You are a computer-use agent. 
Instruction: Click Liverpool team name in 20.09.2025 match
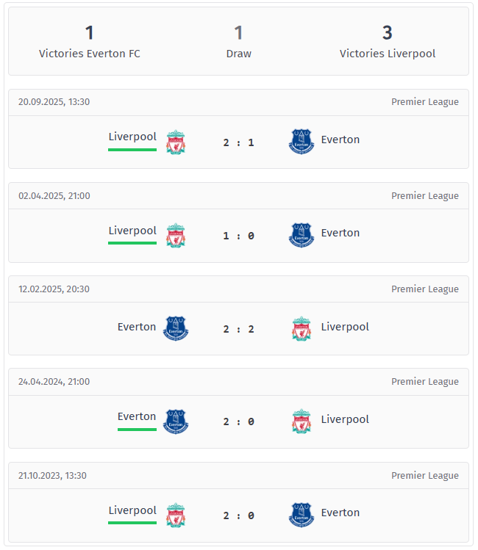pyautogui.click(x=132, y=137)
